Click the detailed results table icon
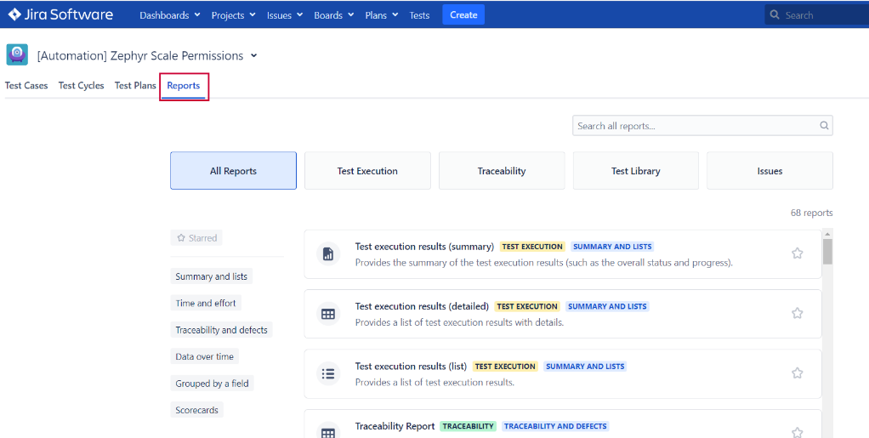 [x=327, y=314]
